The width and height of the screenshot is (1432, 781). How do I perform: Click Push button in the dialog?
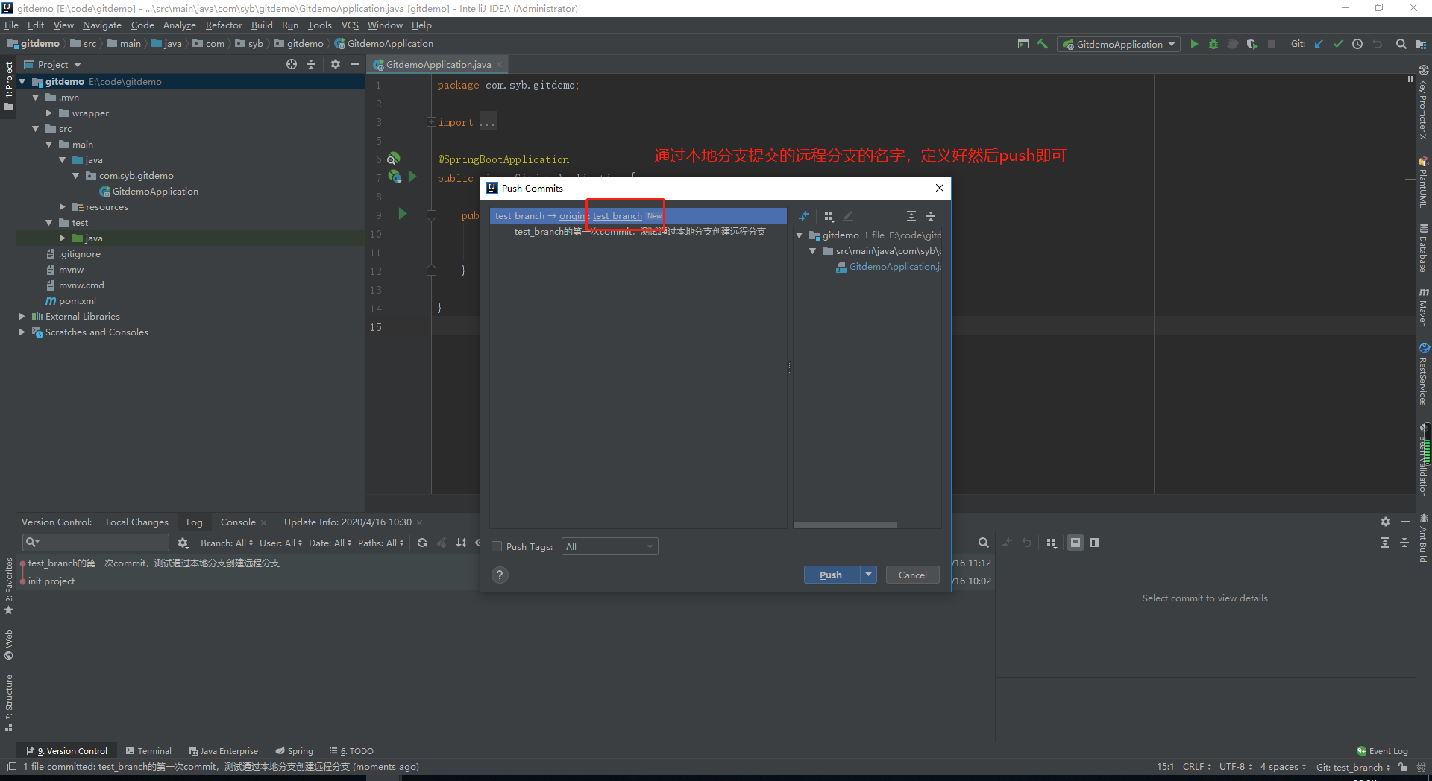832,575
